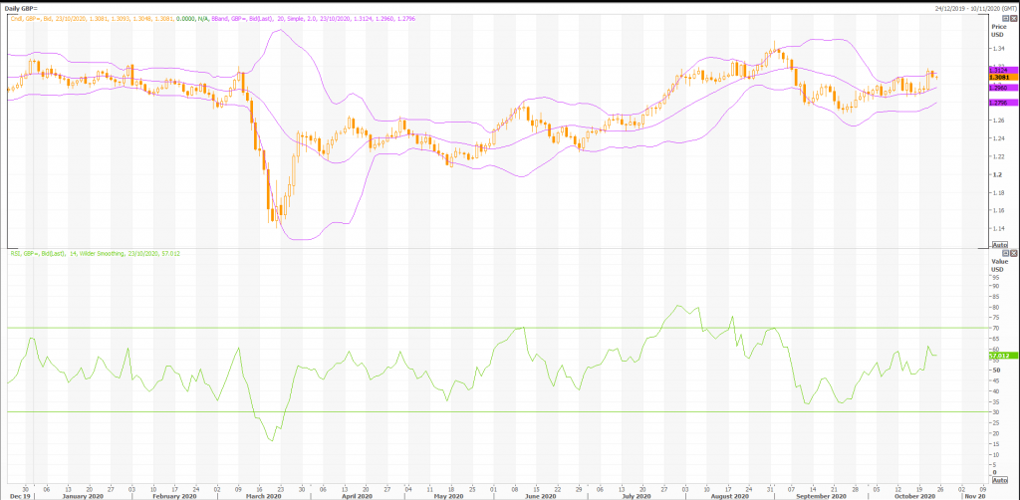Click October 2020 on the time axis
The width and height of the screenshot is (1020, 500).
[912, 495]
